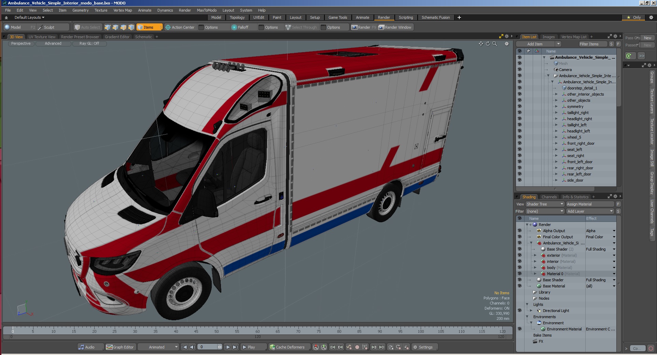657x355 pixels.
Task: Jump to next keyframe icon
Action: (374, 347)
